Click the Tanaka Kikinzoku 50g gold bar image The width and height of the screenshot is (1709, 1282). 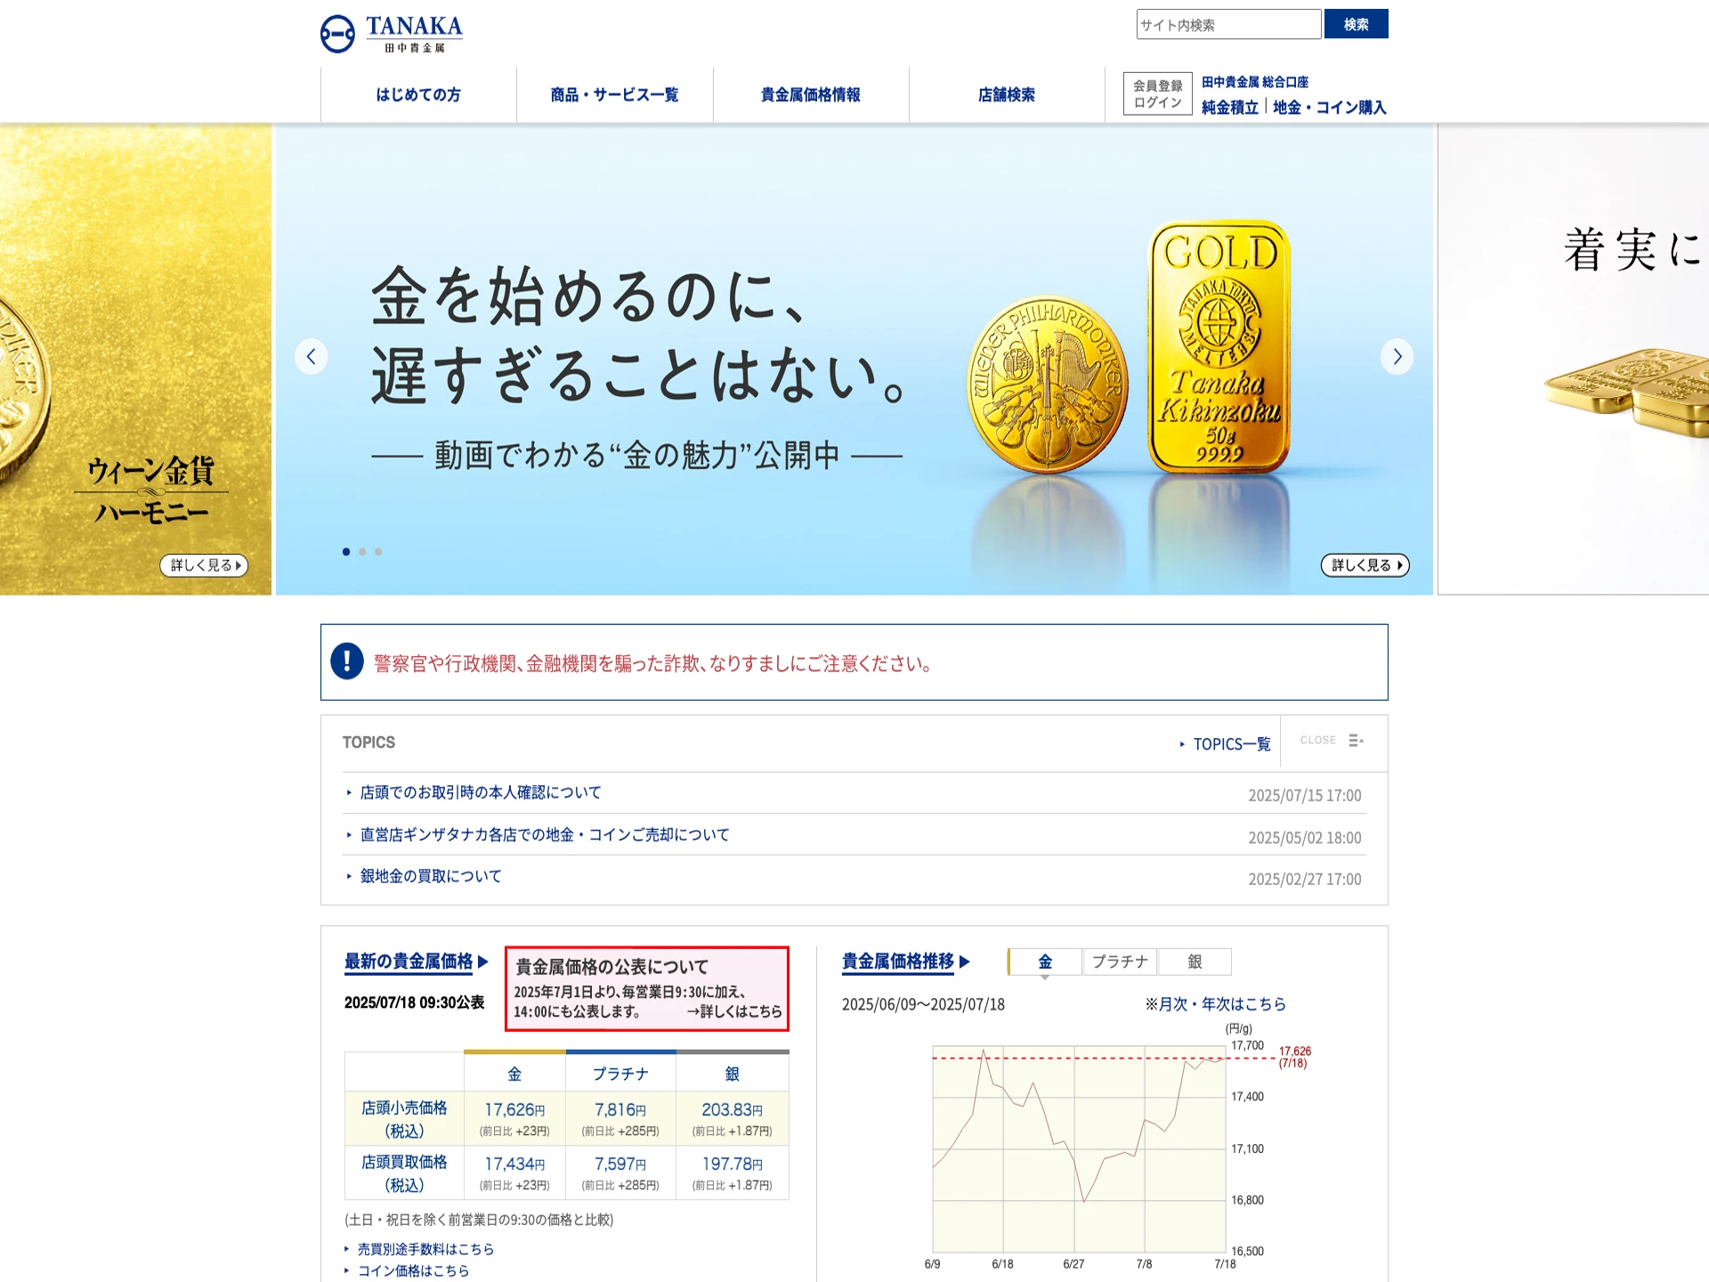pos(1219,347)
